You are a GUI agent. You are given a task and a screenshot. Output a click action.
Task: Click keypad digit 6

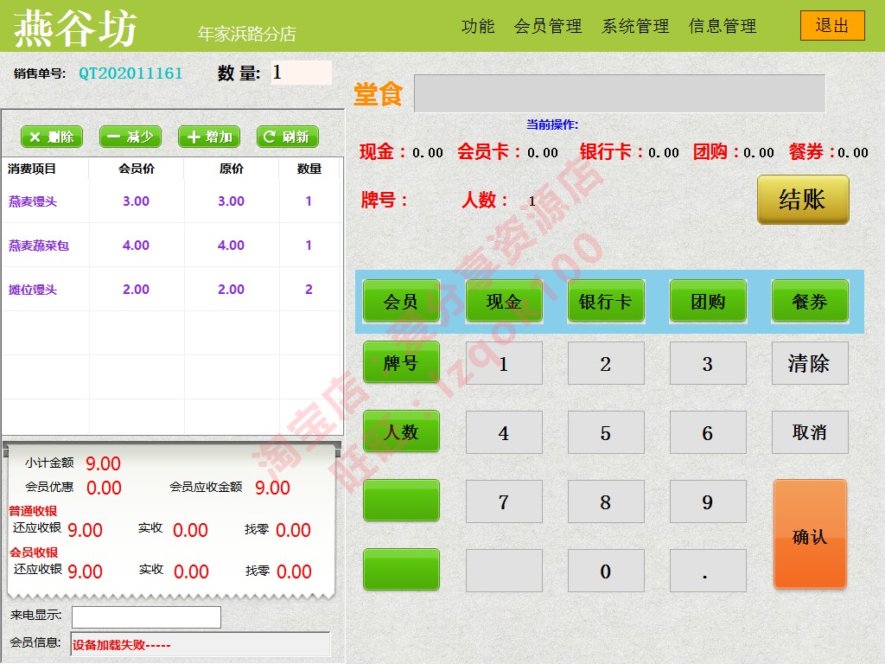[708, 432]
